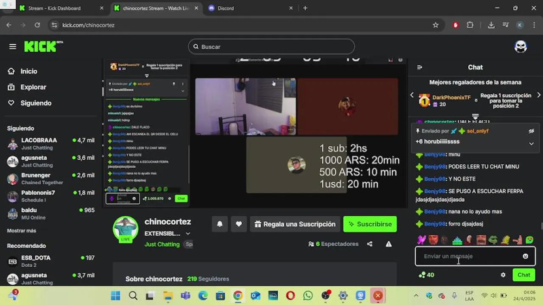Click the page scrollbar on the right edge
The image size is (543, 305).
pos(541,226)
